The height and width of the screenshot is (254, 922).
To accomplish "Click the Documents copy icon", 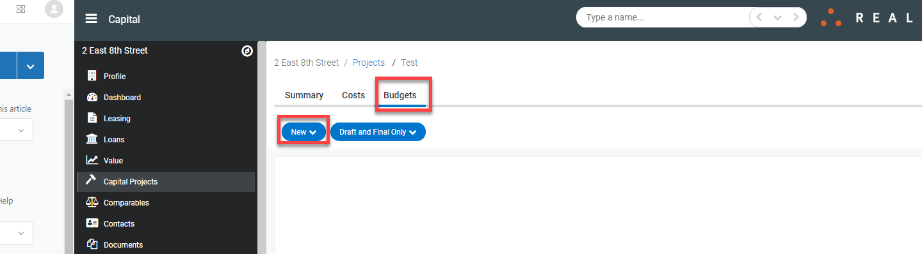I will [92, 244].
